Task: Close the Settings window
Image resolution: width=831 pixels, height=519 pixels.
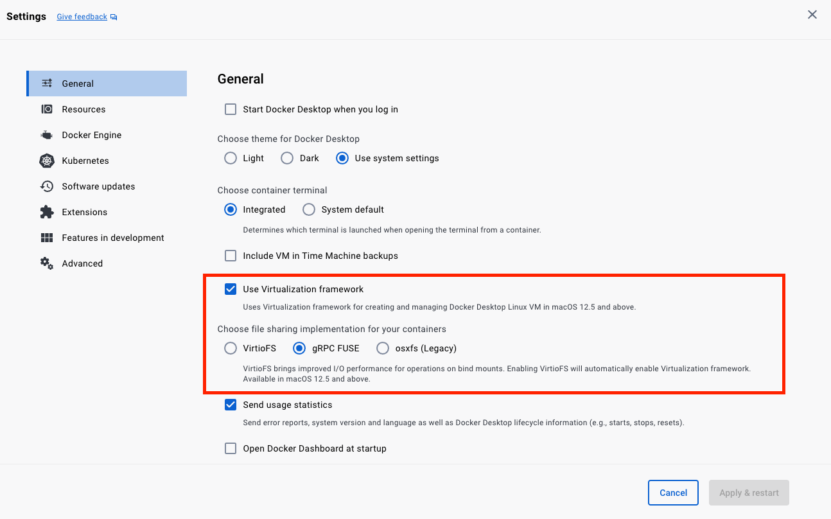Action: (x=812, y=14)
